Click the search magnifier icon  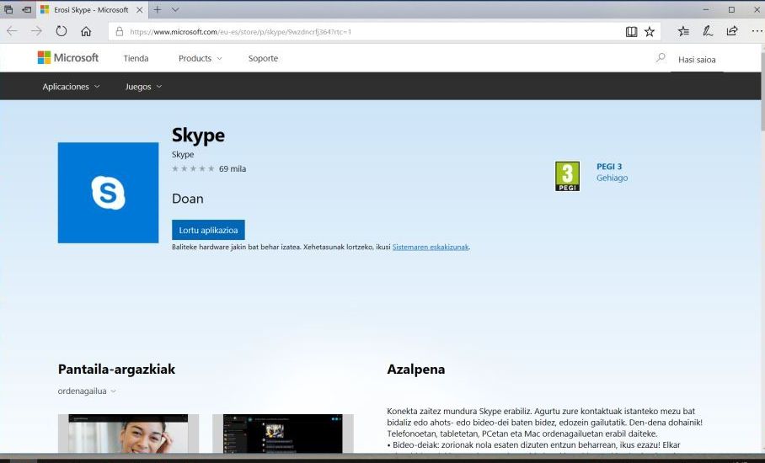click(661, 57)
